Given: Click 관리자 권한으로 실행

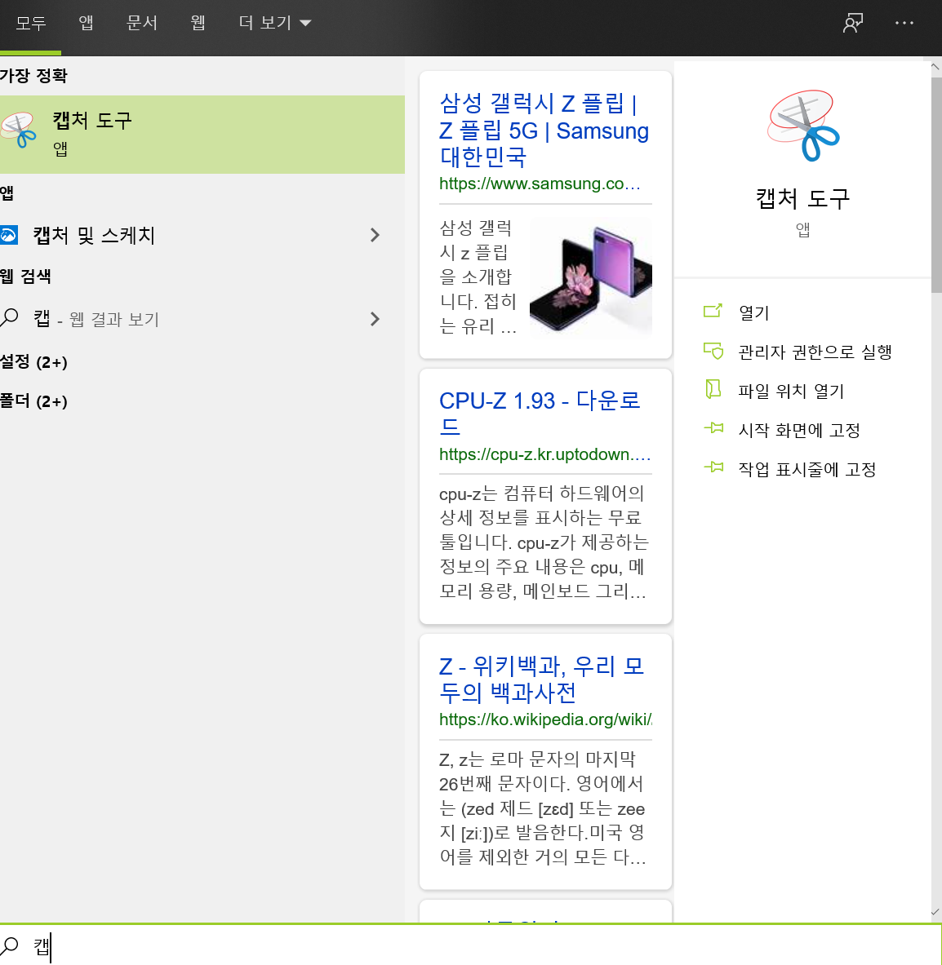Looking at the screenshot, I should [815, 352].
